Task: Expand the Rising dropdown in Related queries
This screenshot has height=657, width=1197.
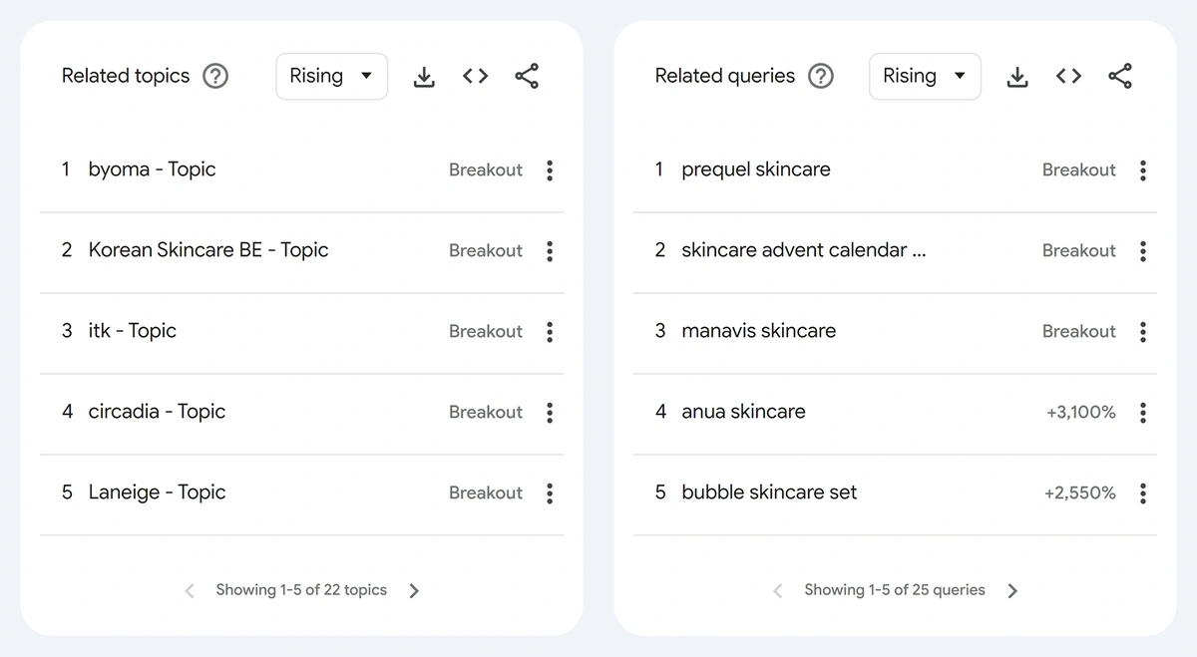Action: click(925, 77)
